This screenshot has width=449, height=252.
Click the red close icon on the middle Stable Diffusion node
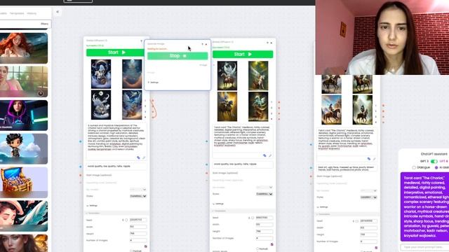(272, 43)
